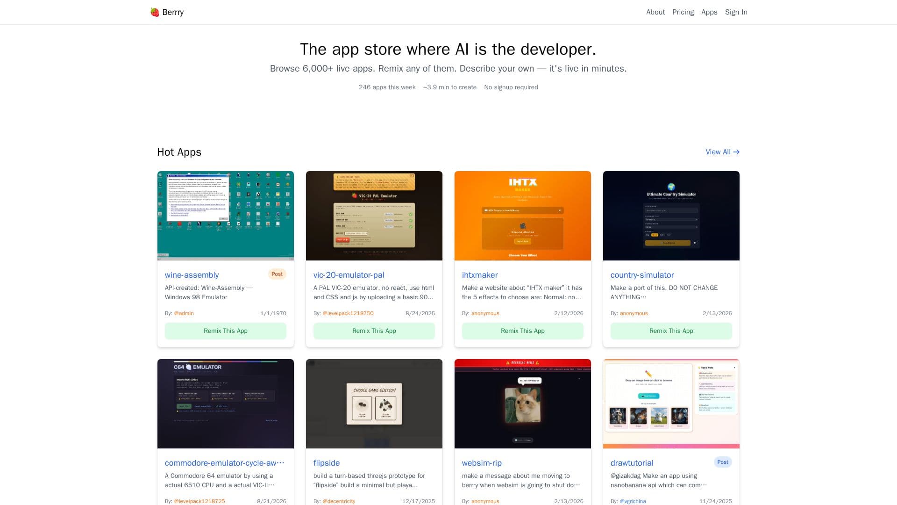Open ihtxmaker orange preview thumbnail
897x505 pixels.
point(523,216)
